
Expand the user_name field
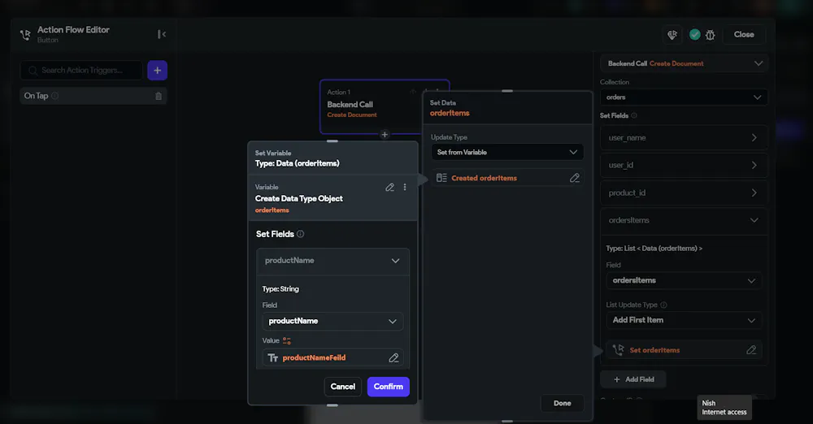click(x=684, y=138)
